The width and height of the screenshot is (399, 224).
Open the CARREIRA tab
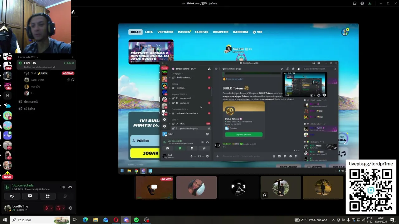241,32
